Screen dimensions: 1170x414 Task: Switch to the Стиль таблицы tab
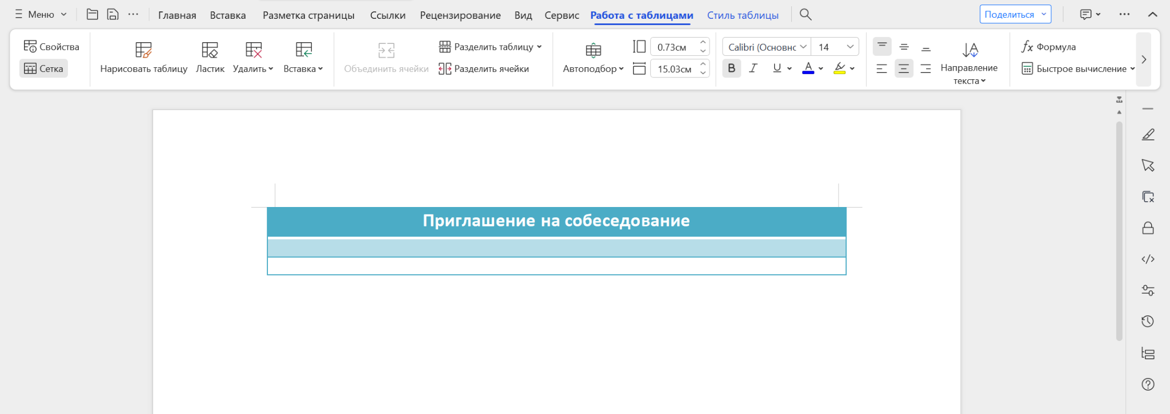click(x=742, y=15)
